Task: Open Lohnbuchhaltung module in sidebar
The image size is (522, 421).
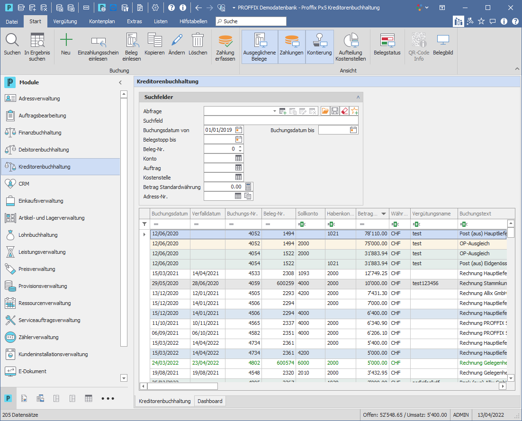Action: click(x=38, y=235)
